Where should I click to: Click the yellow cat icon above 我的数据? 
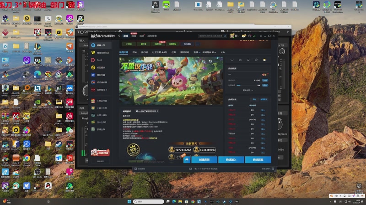[264, 60]
